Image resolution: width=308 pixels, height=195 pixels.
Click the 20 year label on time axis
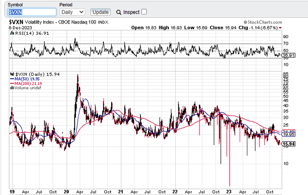click(x=66, y=192)
